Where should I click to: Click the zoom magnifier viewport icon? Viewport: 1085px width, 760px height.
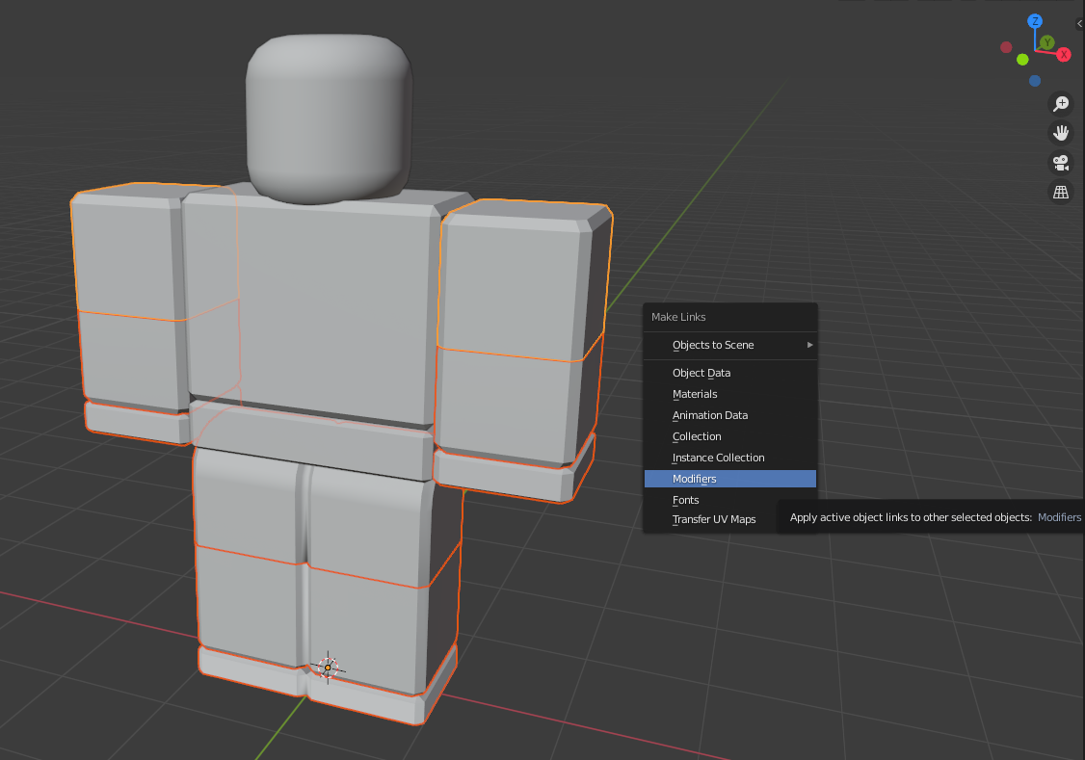point(1061,104)
